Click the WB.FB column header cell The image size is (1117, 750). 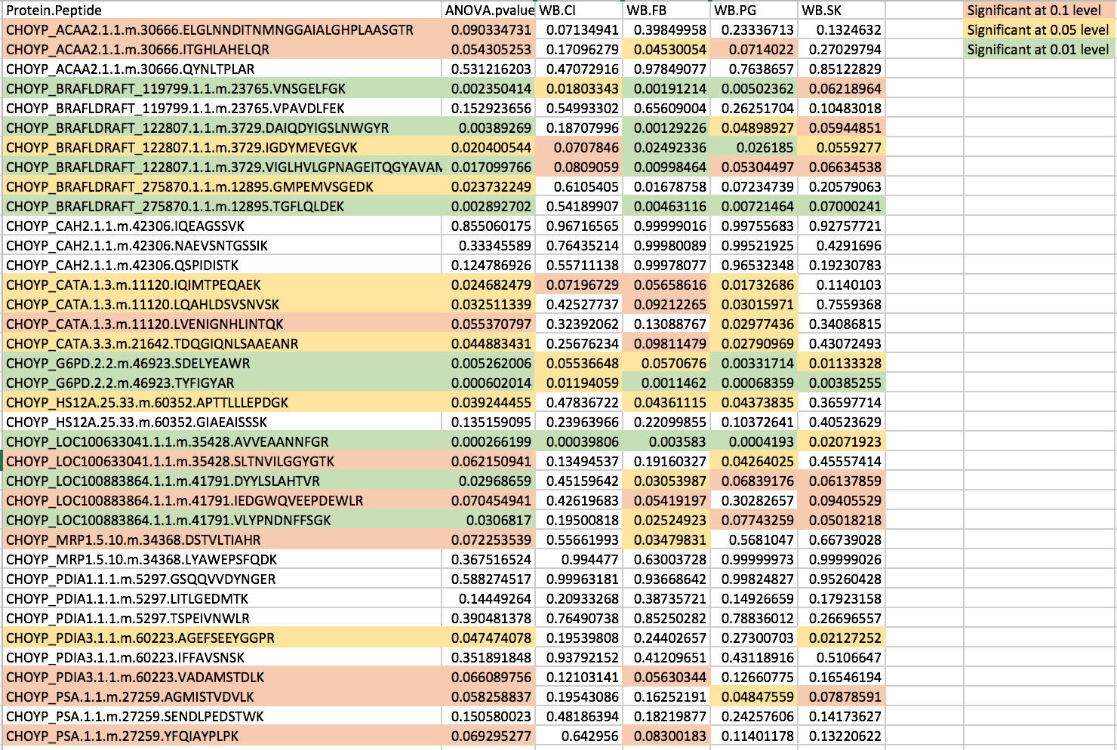pos(666,11)
